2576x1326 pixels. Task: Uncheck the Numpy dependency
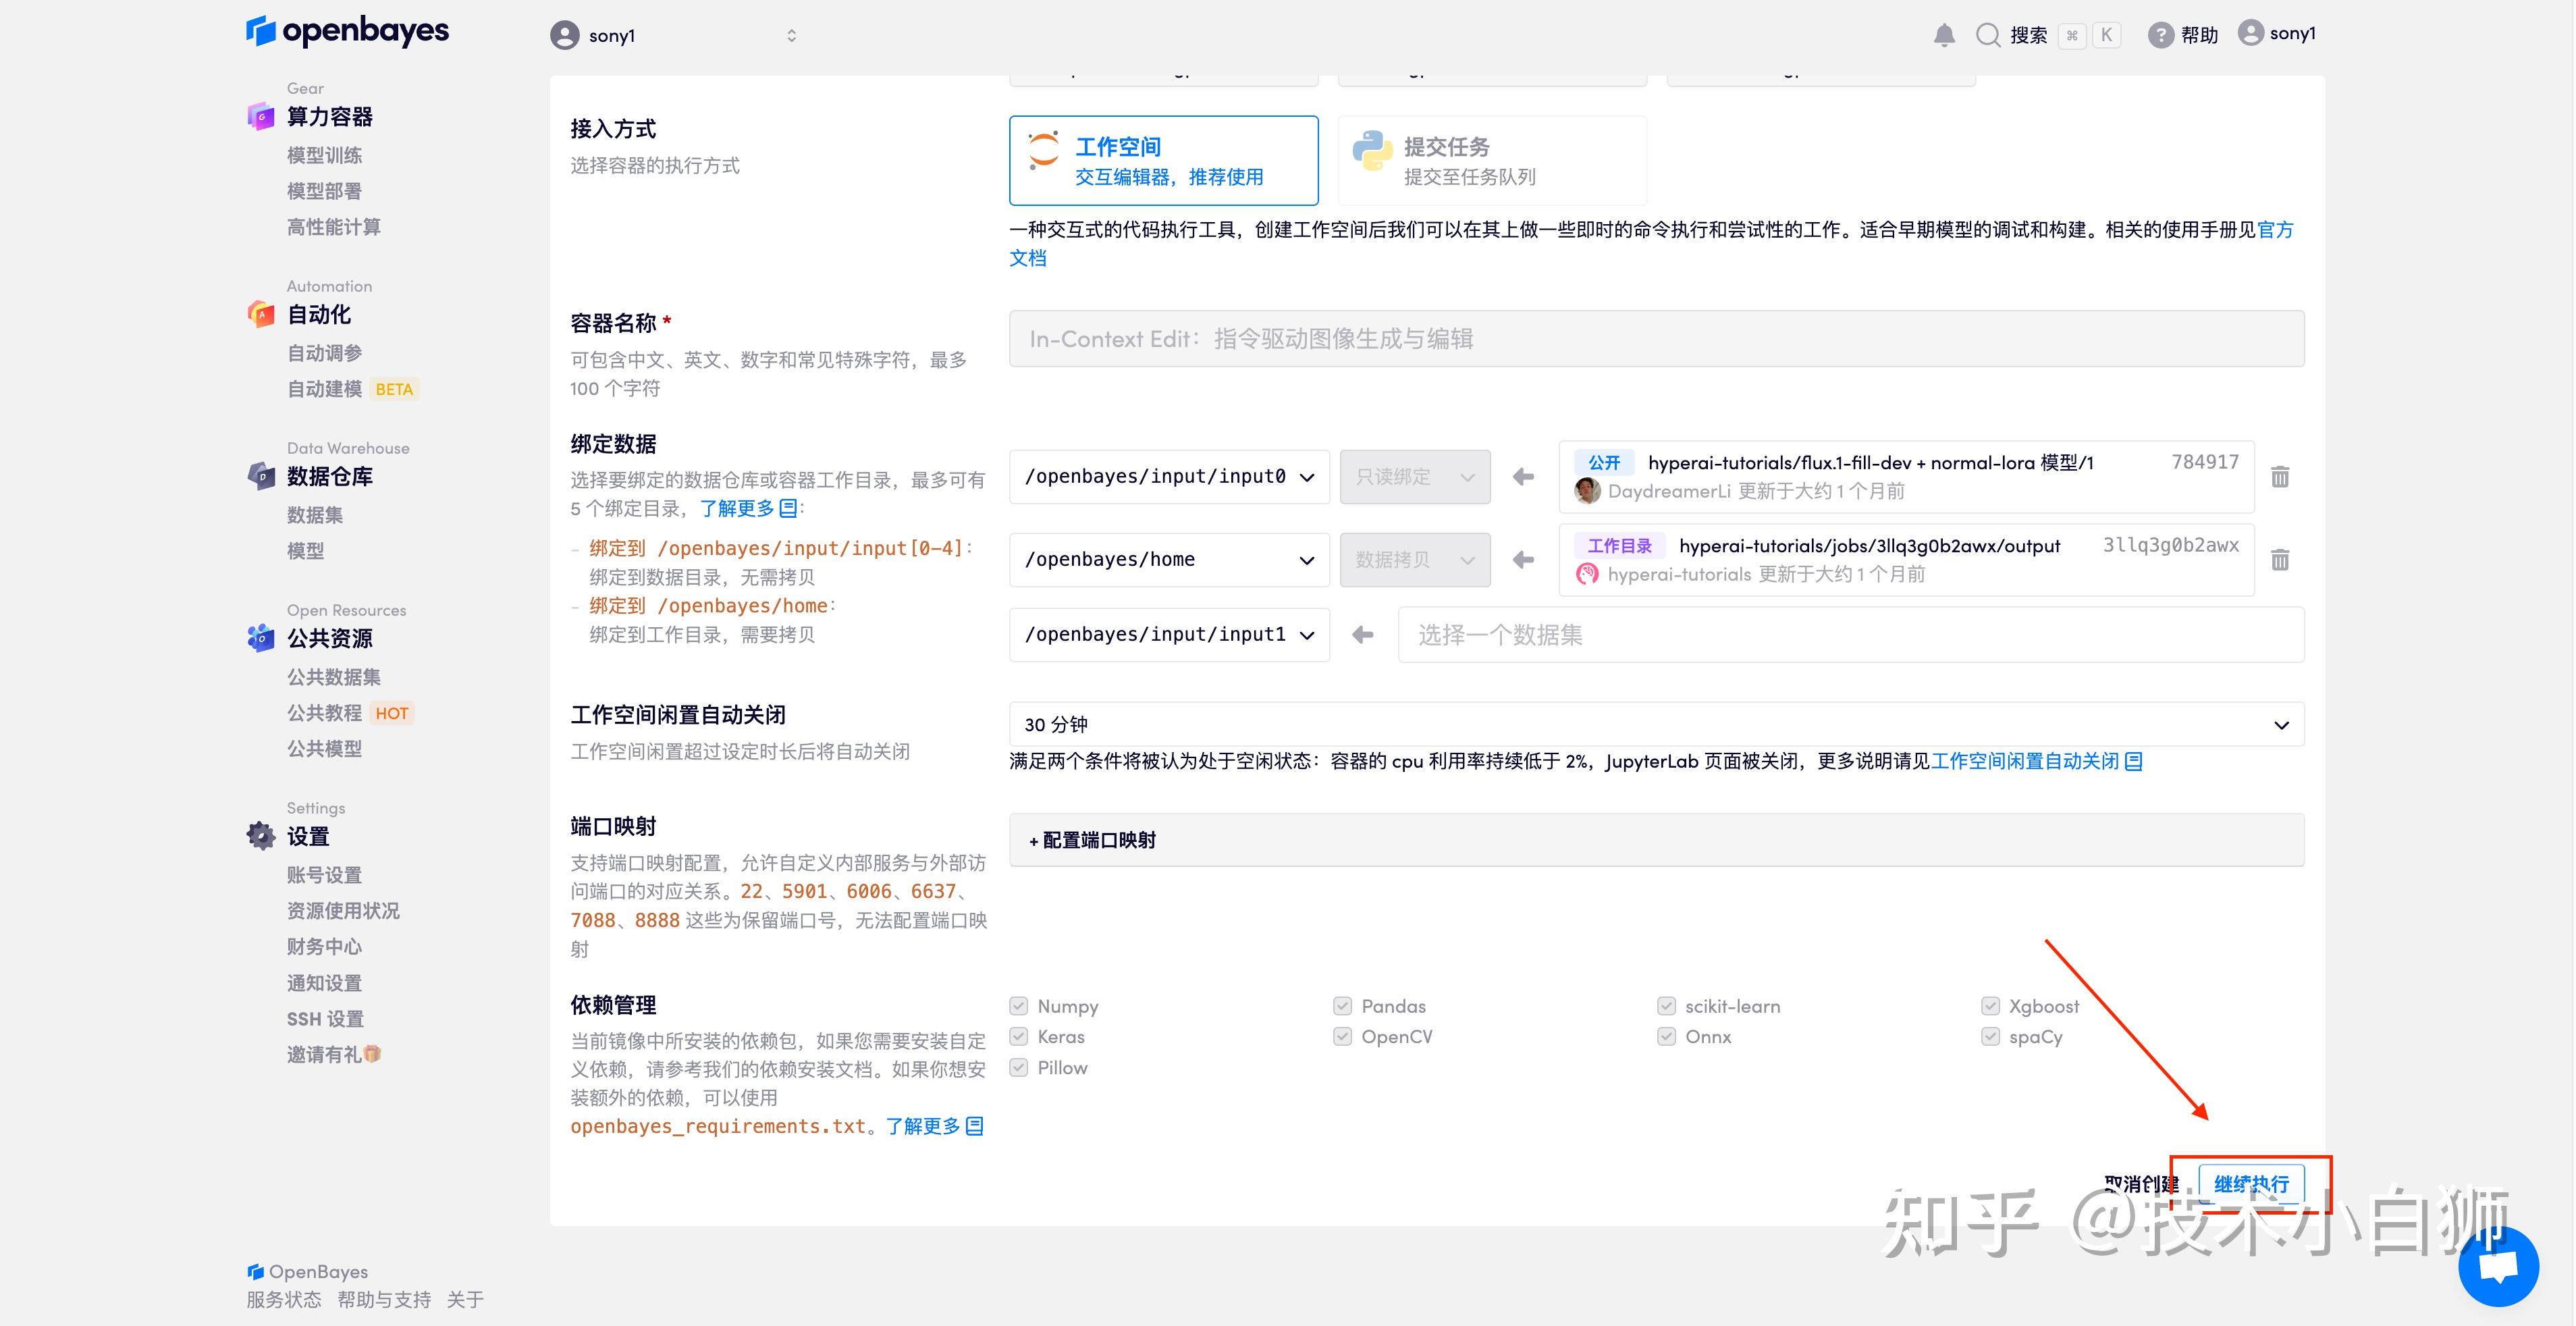click(1018, 1006)
